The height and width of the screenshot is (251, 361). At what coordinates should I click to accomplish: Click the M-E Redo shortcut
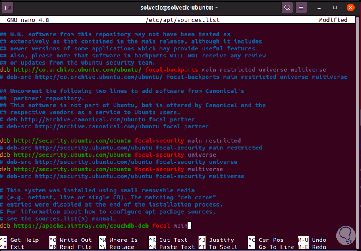click(x=312, y=247)
